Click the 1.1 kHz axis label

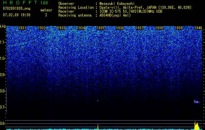3,42
